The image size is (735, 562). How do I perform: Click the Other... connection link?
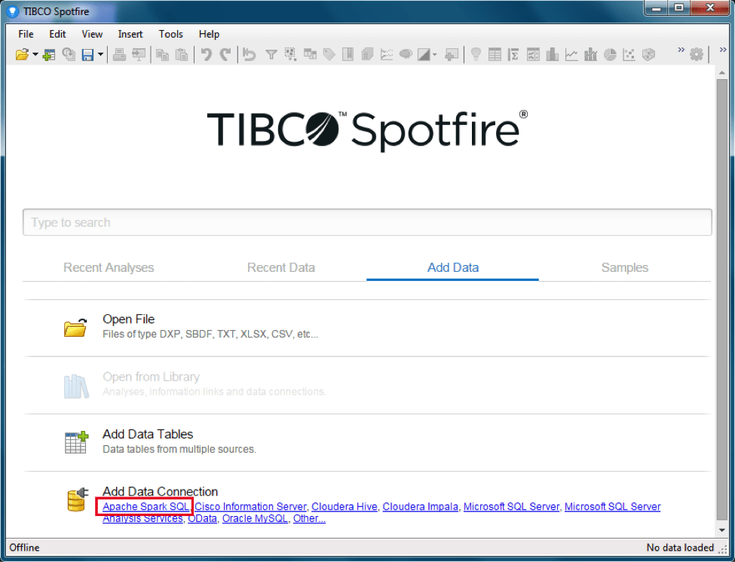pyautogui.click(x=309, y=518)
